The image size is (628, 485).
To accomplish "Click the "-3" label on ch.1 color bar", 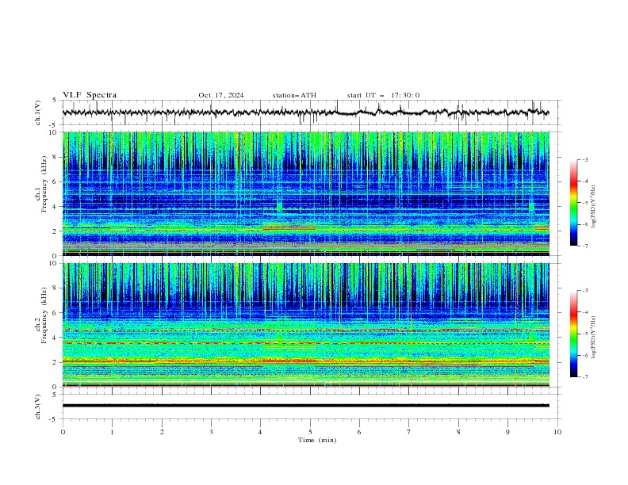I will click(x=584, y=160).
